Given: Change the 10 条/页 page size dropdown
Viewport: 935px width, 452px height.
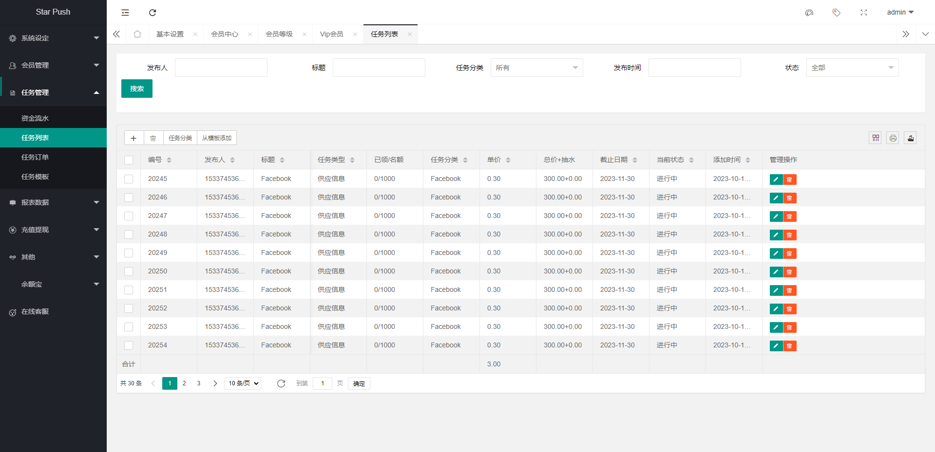Looking at the screenshot, I should click(x=243, y=383).
